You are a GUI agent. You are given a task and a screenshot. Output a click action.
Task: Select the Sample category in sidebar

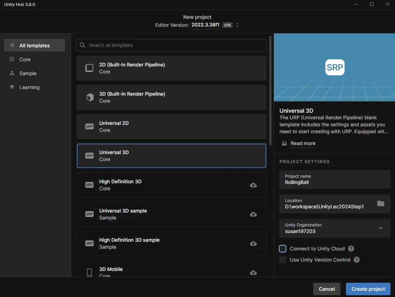(x=28, y=73)
